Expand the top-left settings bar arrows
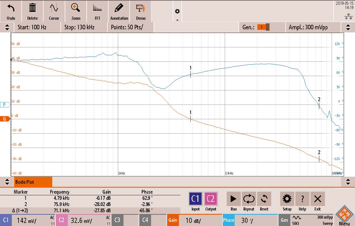Viewport: 355px width, 226px height. pyautogui.click(x=7, y=27)
